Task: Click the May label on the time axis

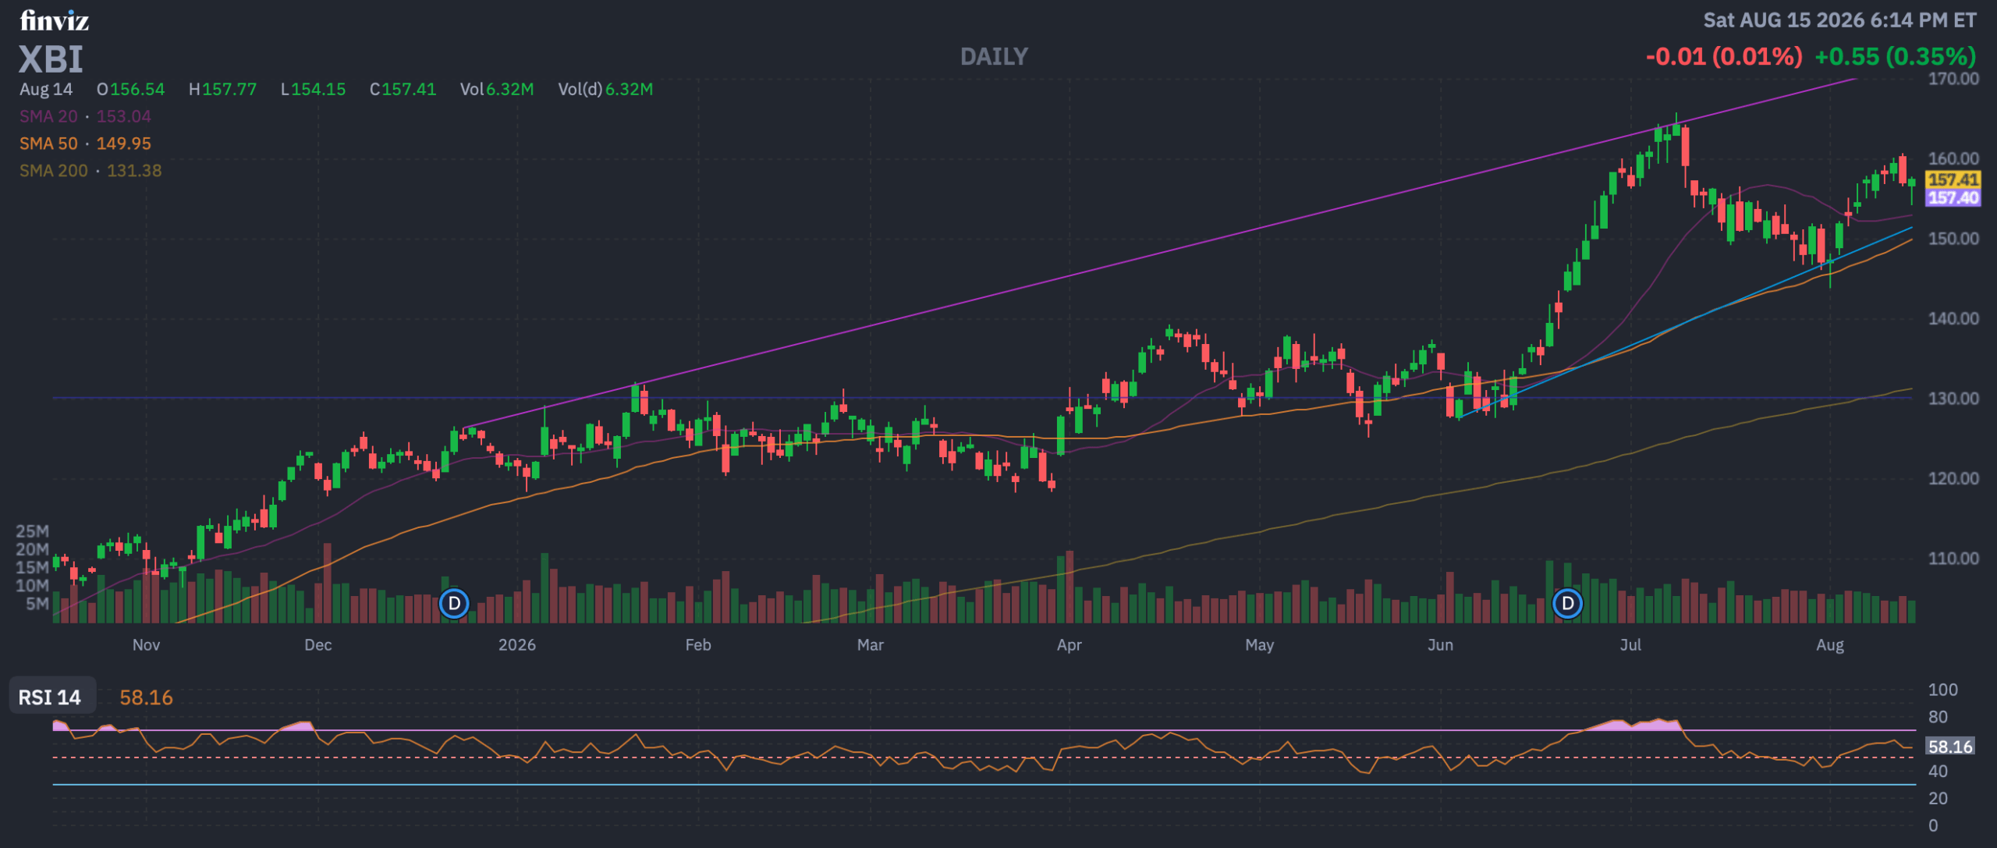Action: click(1260, 645)
